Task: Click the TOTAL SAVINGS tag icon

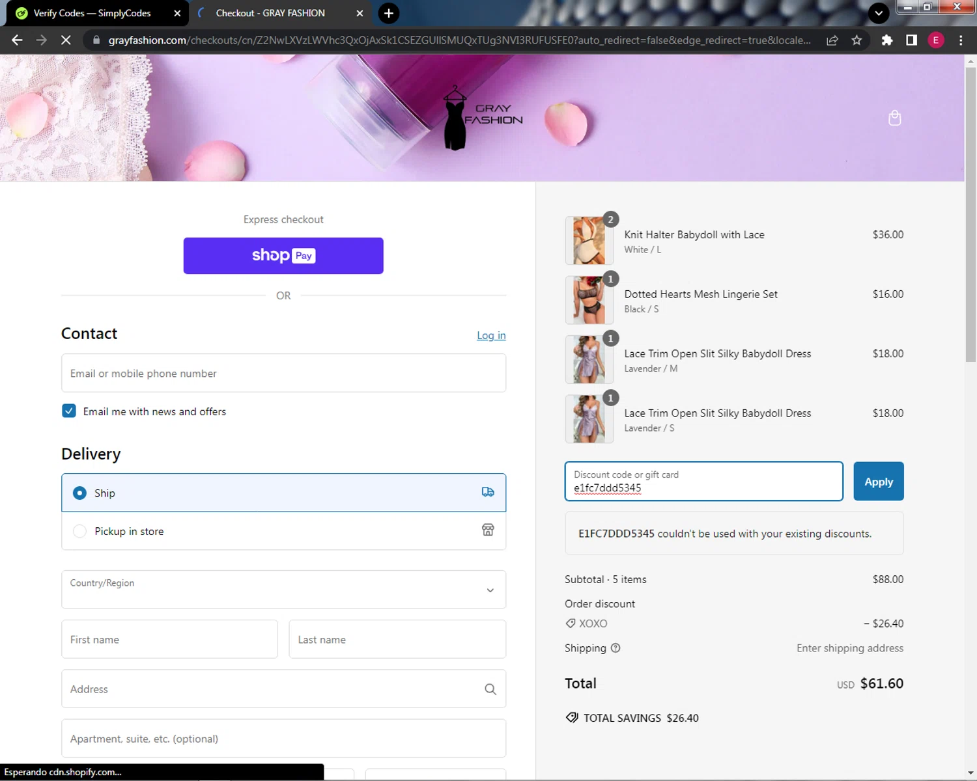Action: click(x=572, y=717)
